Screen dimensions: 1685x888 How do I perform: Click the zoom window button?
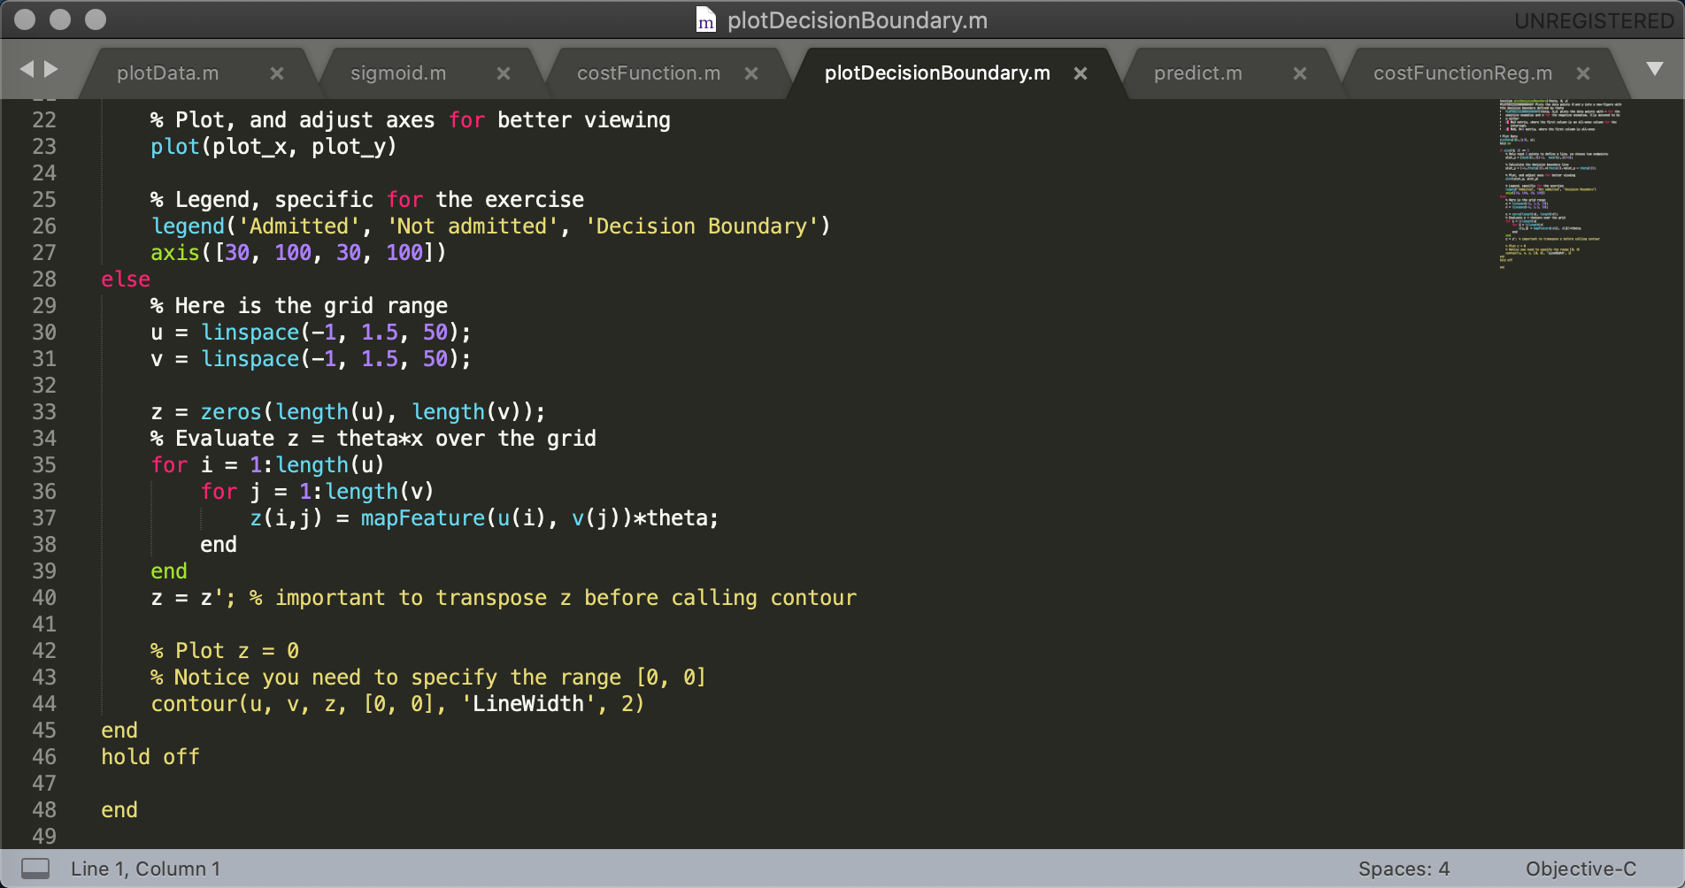point(96,19)
